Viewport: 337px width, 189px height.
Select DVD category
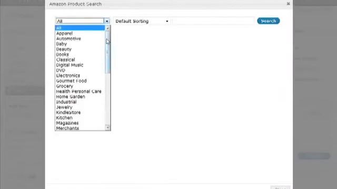coord(80,70)
